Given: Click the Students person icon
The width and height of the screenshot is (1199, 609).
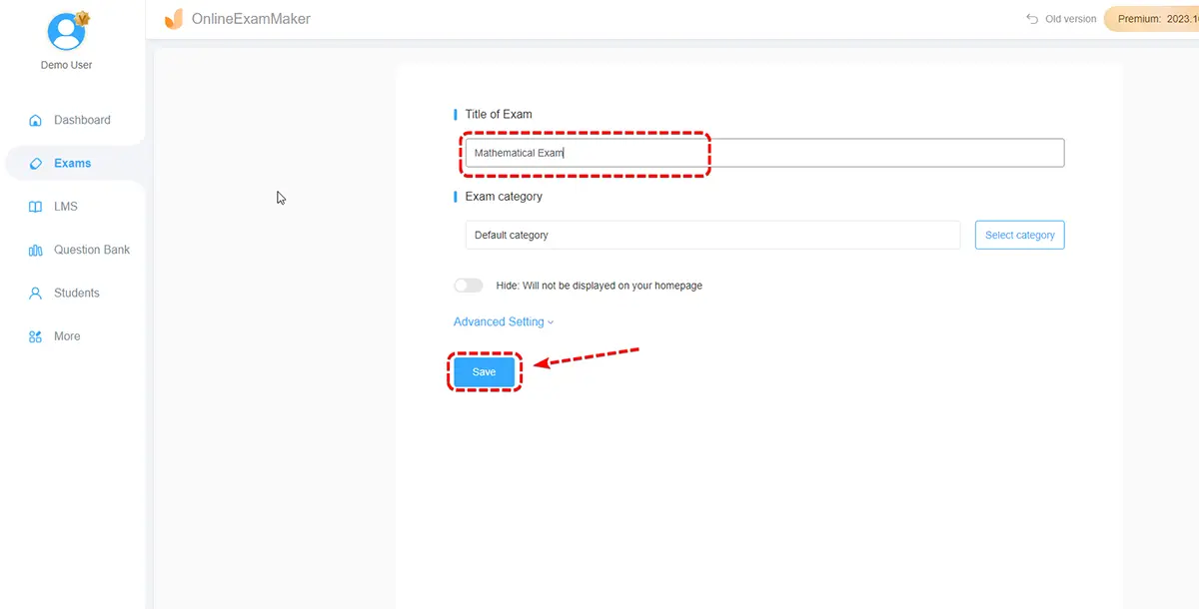Looking at the screenshot, I should [x=36, y=294].
